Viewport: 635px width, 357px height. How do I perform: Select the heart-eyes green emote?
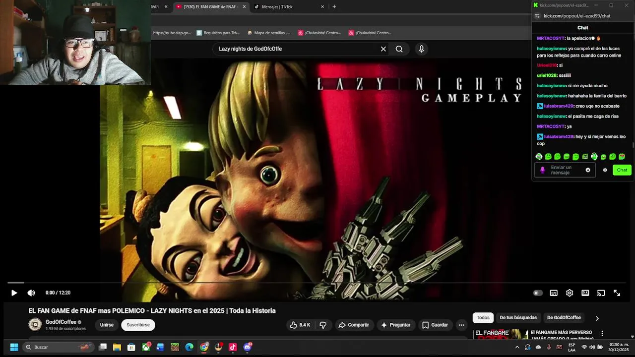pyautogui.click(x=622, y=157)
